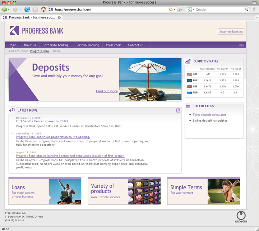Click the EUR We buy at rate 2.125
The image size is (259, 231).
(222, 81)
